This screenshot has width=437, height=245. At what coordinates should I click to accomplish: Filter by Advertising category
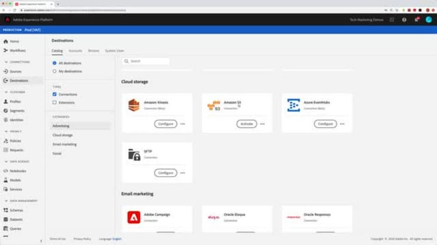coord(81,126)
